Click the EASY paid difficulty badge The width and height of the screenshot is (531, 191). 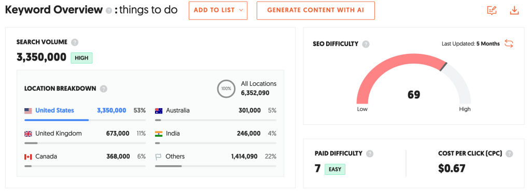pos(335,169)
